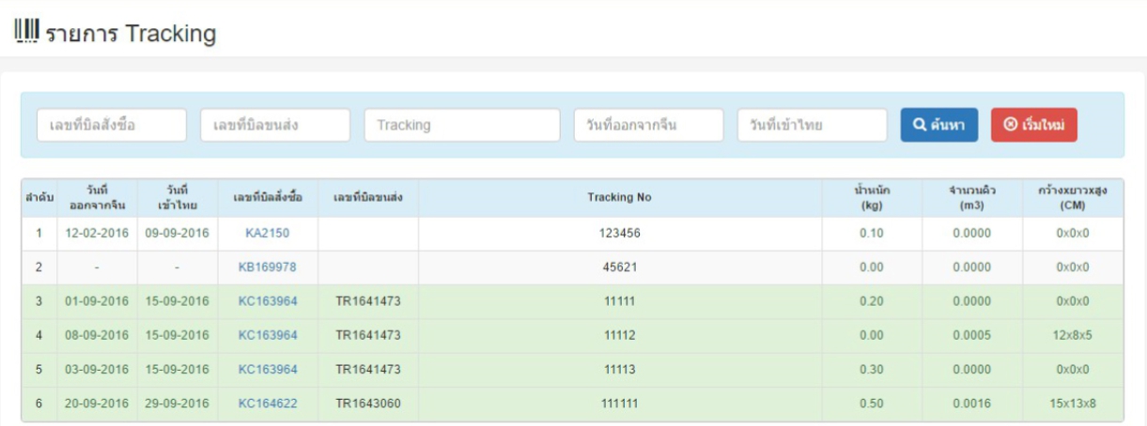Click the blue ค้นหา search button

click(x=939, y=126)
